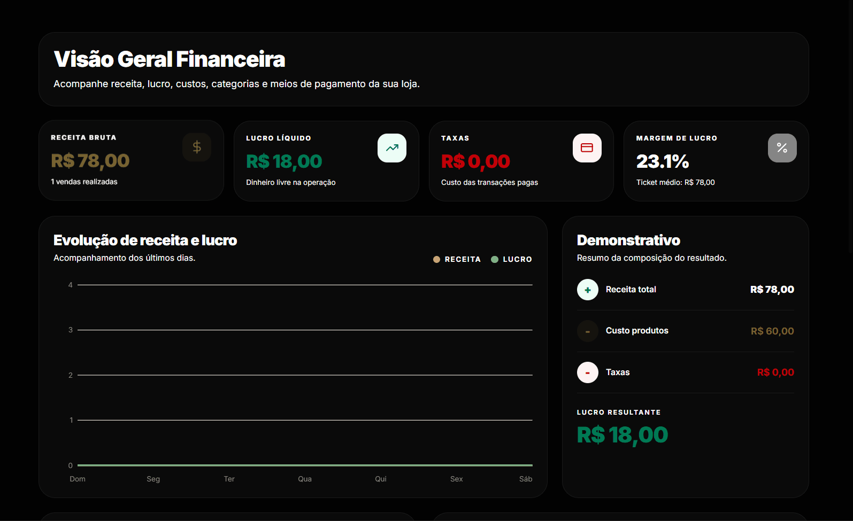Click the minus icon beside Custo produtos

pos(587,331)
